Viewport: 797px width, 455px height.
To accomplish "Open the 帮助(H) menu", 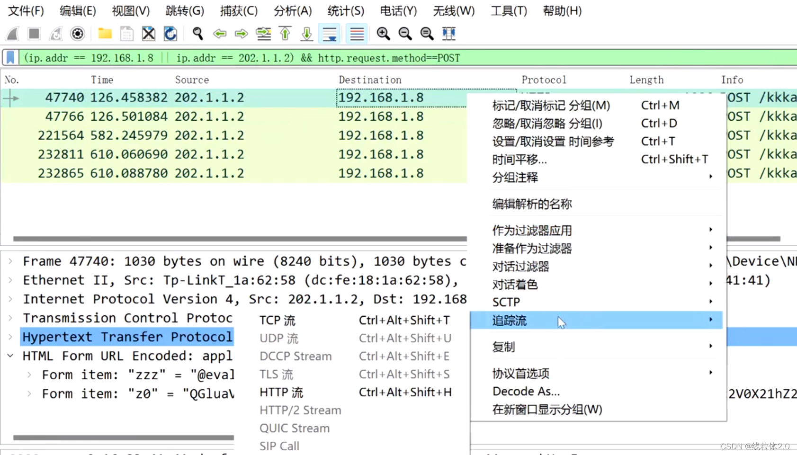I will tap(562, 10).
